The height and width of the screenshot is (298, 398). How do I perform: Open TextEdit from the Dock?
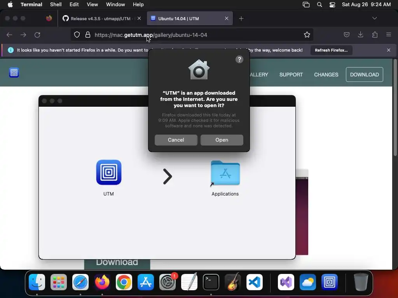pyautogui.click(x=189, y=282)
